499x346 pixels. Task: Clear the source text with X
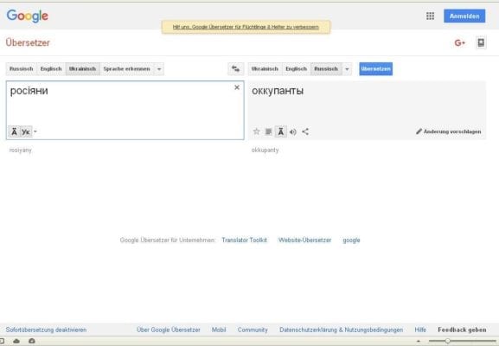(x=237, y=87)
